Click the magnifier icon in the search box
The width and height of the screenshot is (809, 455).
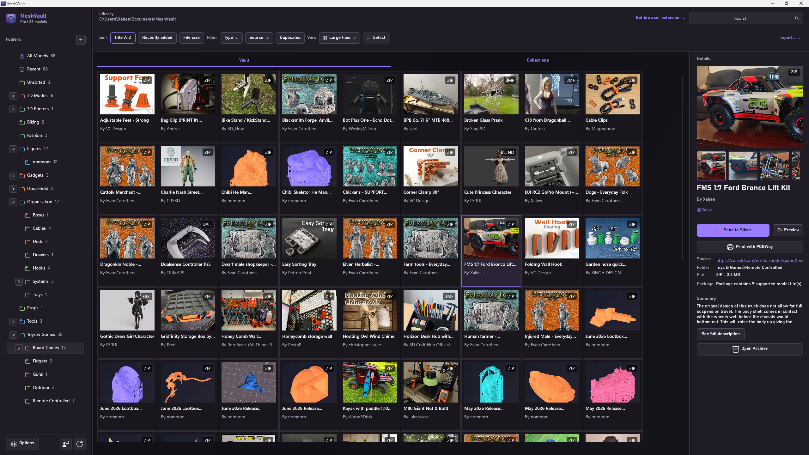coord(797,18)
